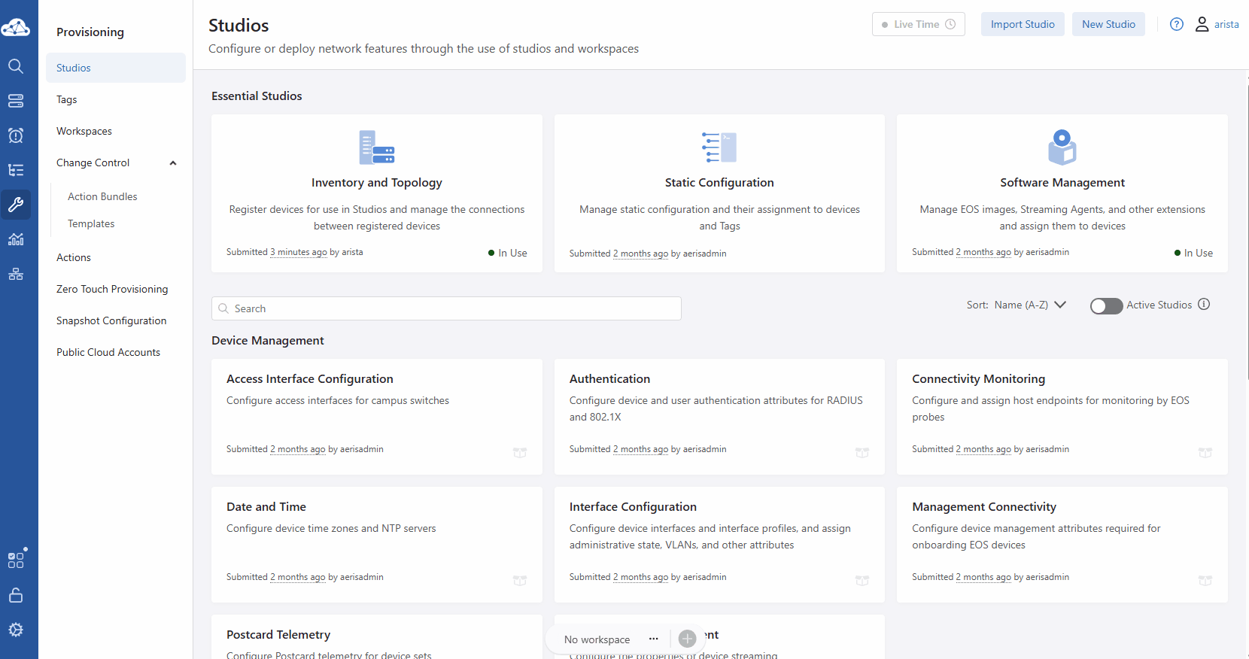1249x659 pixels.
Task: Click box icon on Connectivity Monitoring card
Action: click(x=1205, y=452)
